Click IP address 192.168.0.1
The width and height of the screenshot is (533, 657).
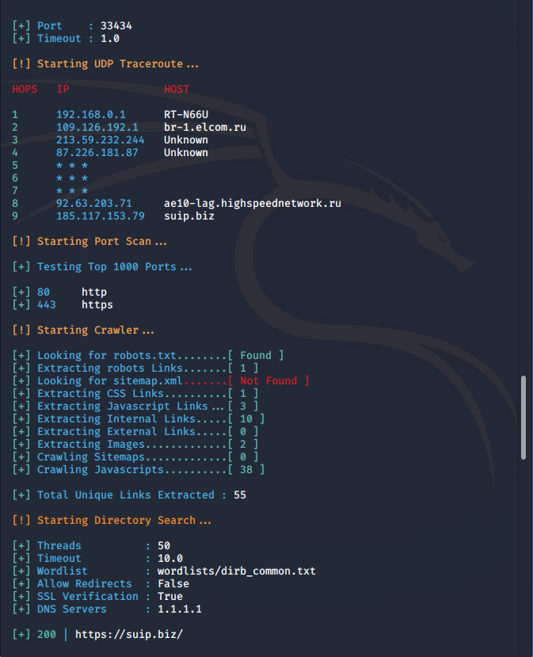91,115
